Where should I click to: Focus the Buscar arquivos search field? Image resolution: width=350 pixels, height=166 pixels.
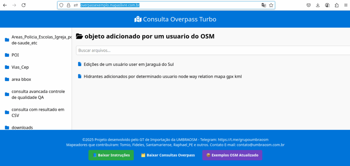pyautogui.click(x=213, y=50)
